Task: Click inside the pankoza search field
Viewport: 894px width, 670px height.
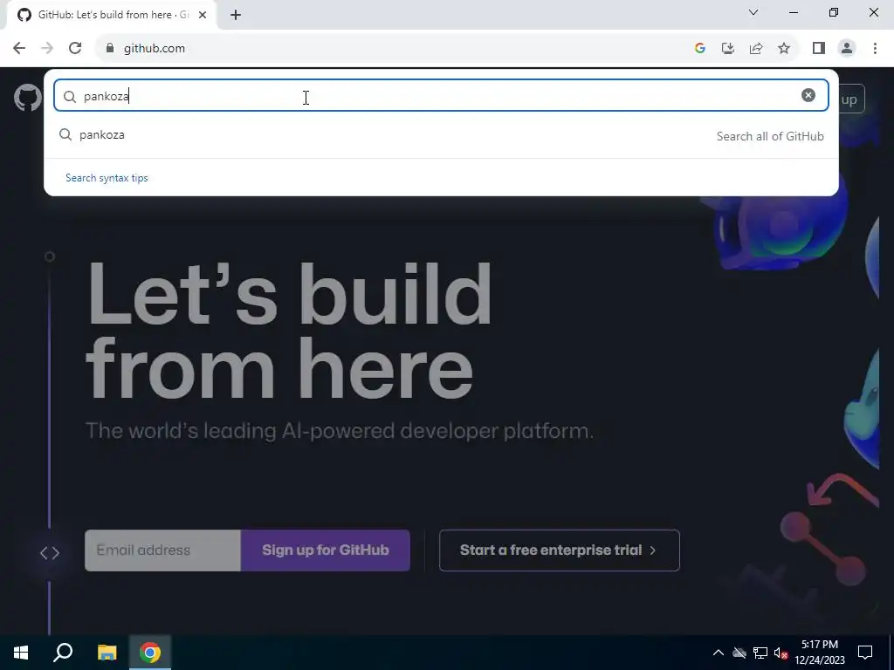Action: click(x=441, y=96)
